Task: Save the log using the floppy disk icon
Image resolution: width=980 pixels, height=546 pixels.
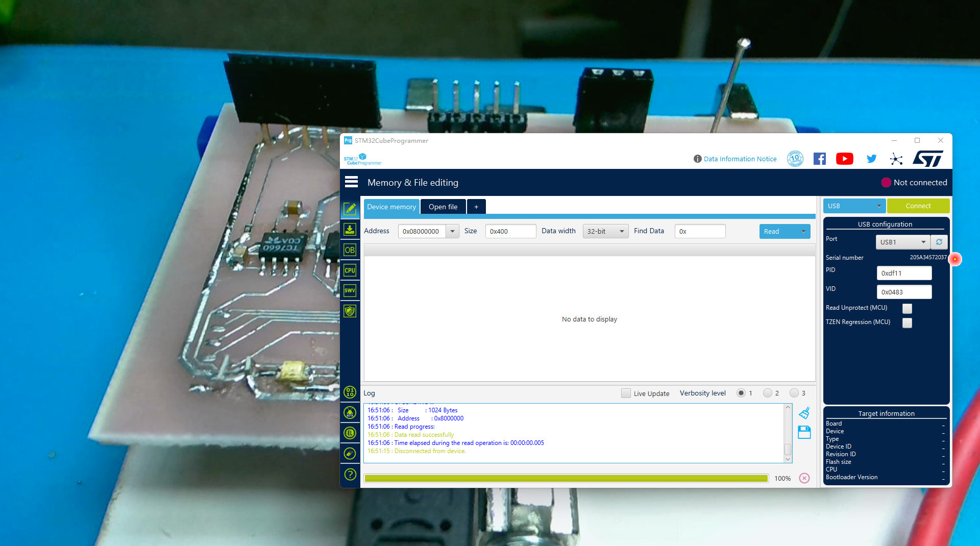Action: 804,432
